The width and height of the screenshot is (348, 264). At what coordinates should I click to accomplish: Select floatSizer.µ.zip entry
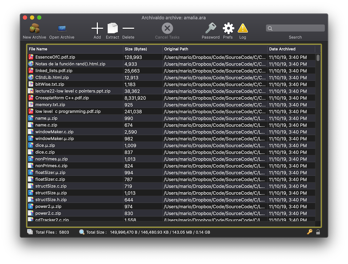(50, 172)
